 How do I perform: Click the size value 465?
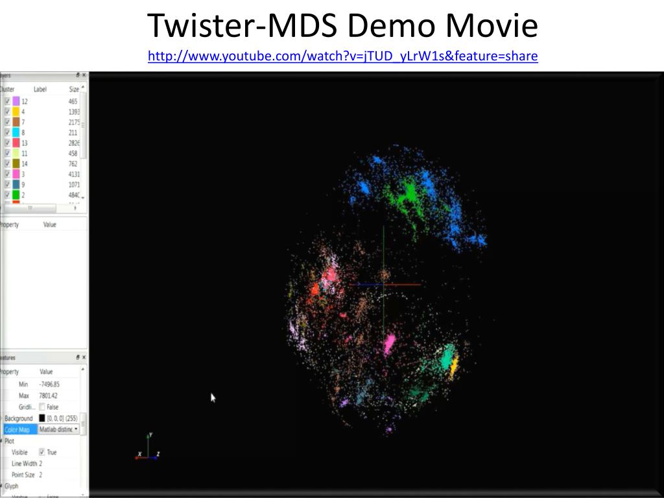[73, 101]
